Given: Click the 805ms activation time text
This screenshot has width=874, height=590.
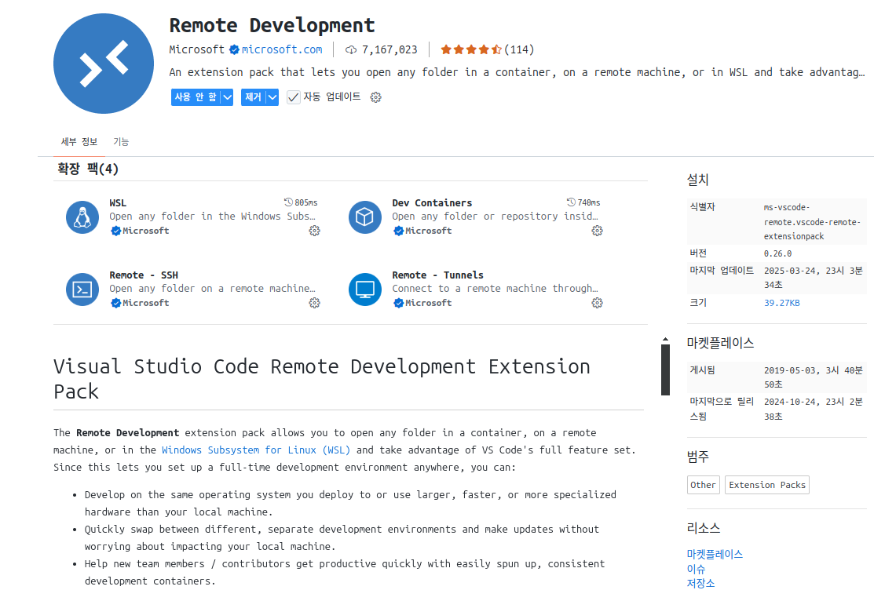Looking at the screenshot, I should pos(306,202).
